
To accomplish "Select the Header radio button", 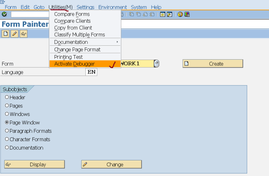I will point(7,97).
